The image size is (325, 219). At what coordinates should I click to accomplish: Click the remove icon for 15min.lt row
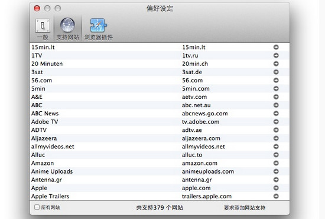coord(276,47)
